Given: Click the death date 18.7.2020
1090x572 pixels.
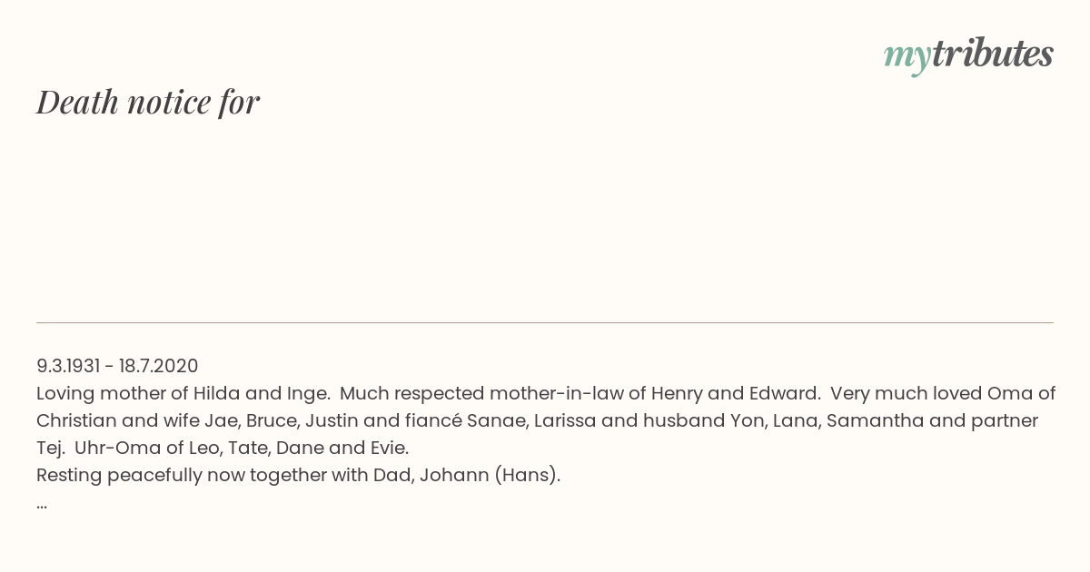Looking at the screenshot, I should (x=158, y=366).
